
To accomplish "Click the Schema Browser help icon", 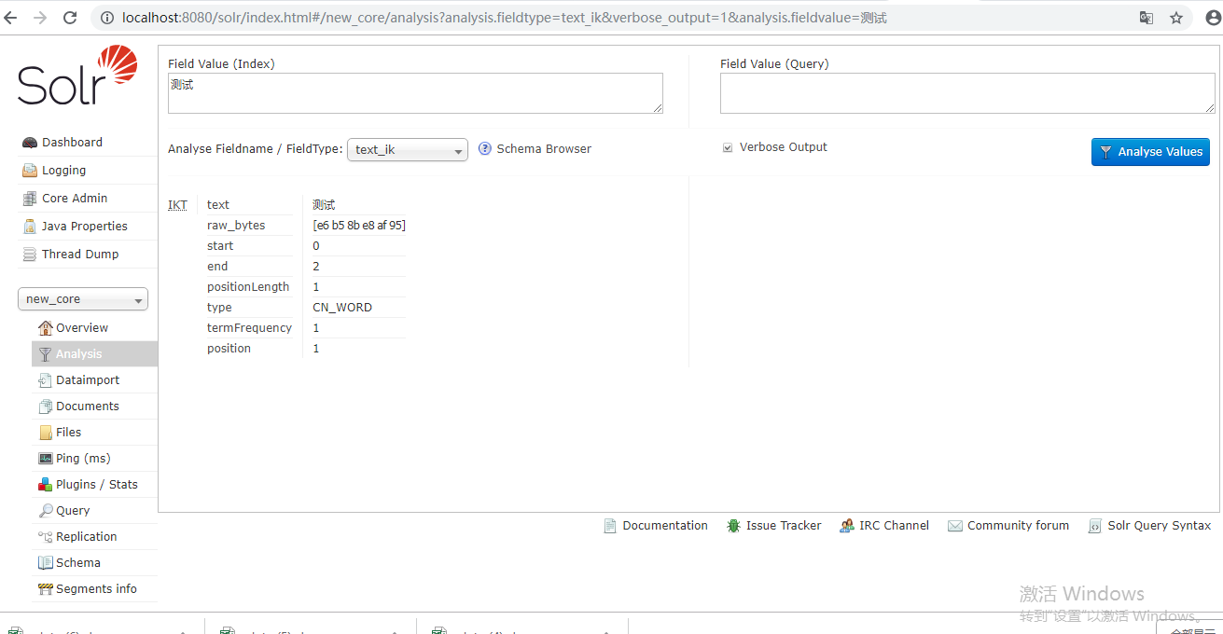I will tap(485, 149).
